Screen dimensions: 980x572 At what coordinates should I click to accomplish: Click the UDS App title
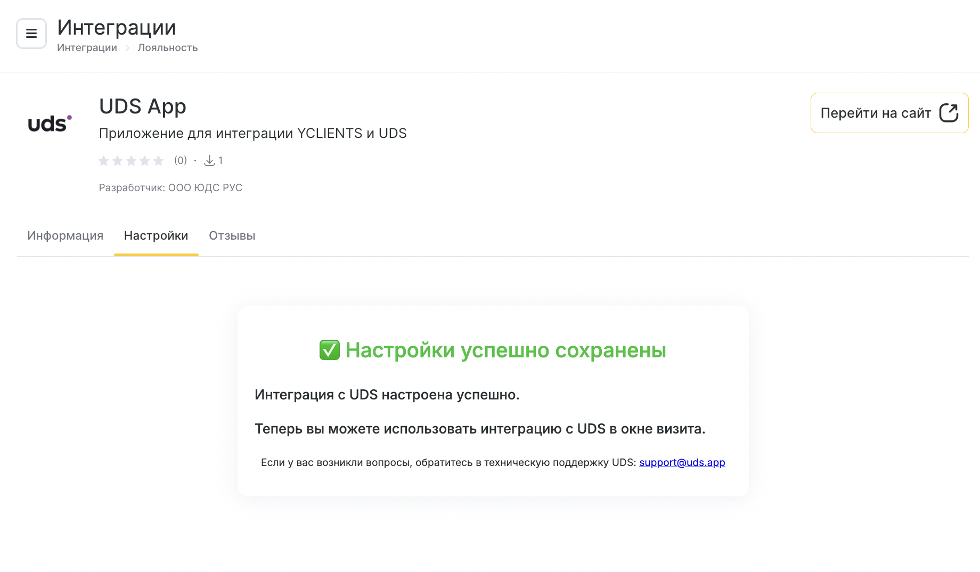143,107
